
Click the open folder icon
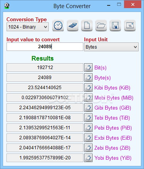101,25
